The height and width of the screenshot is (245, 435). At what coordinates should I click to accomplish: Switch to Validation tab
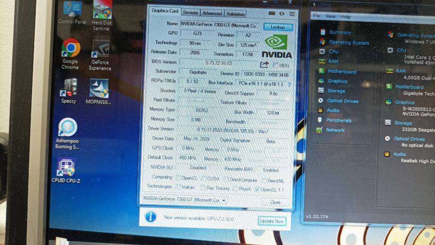coord(235,14)
